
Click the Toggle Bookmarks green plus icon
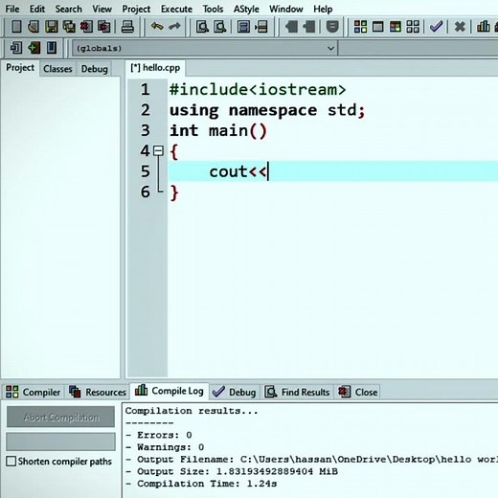(34, 48)
